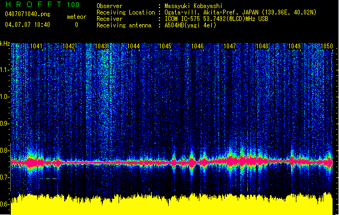Click the 0.9 kHz axis label
339x215 pixels.
[4, 124]
